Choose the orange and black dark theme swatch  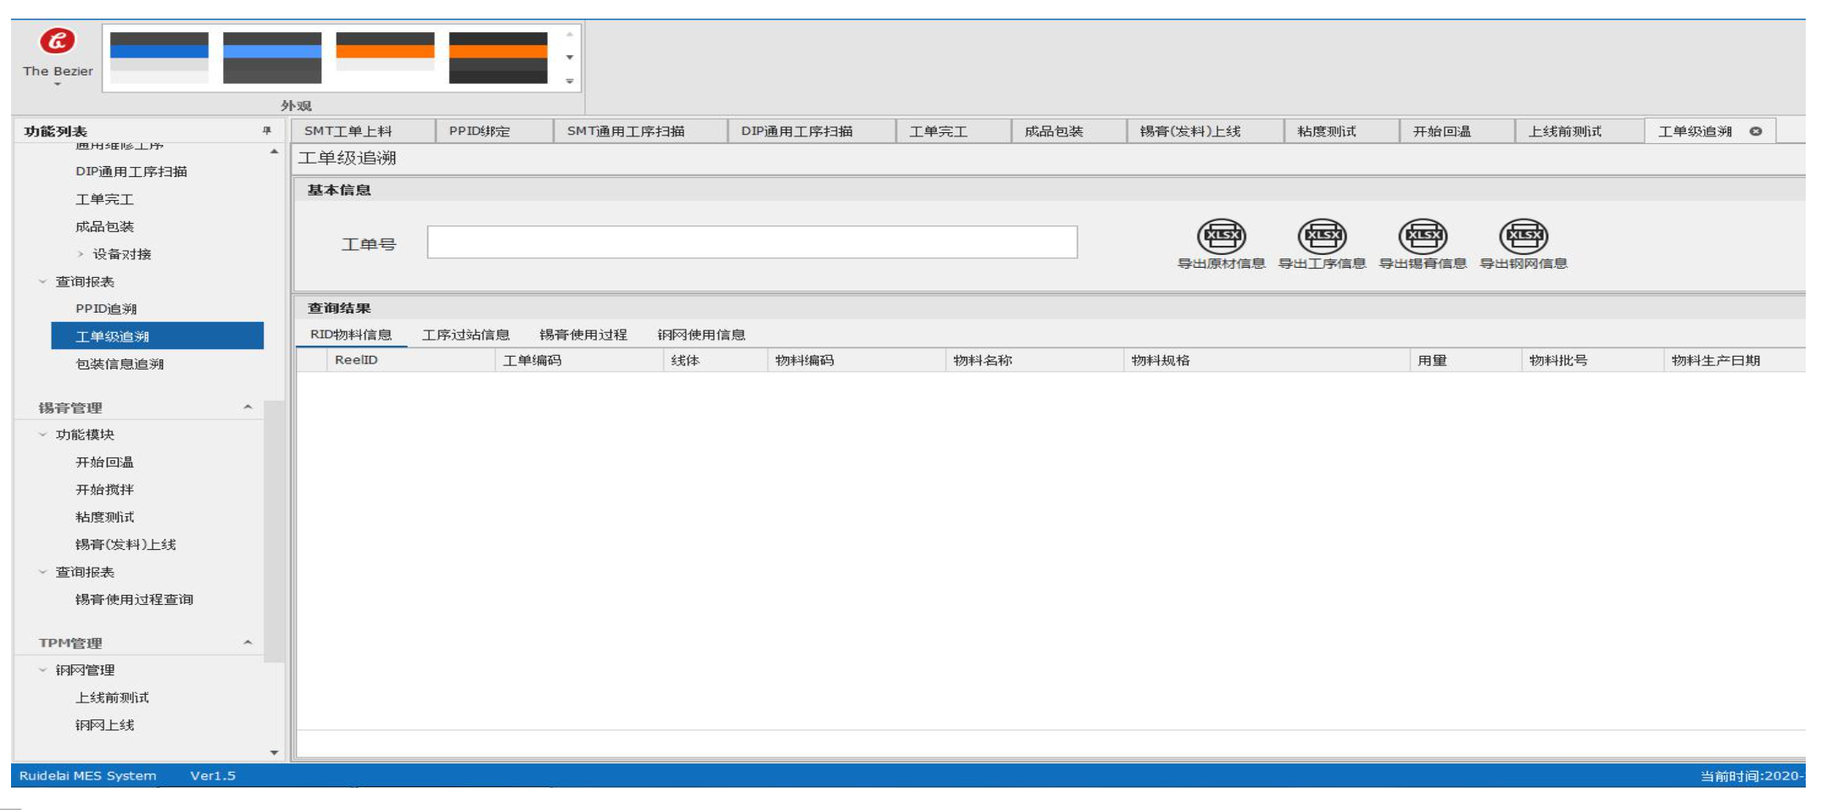point(498,58)
